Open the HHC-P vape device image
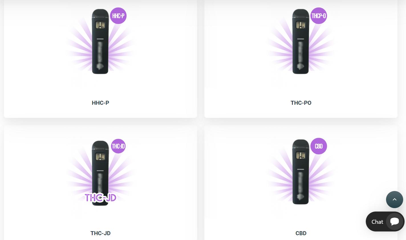This screenshot has height=240, width=406. click(x=100, y=42)
